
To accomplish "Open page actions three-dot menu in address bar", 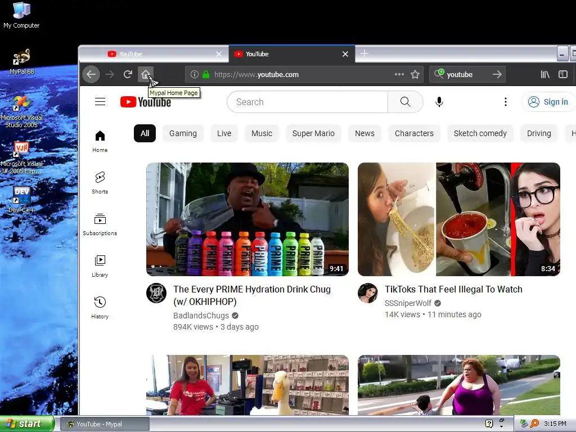I will coord(399,74).
